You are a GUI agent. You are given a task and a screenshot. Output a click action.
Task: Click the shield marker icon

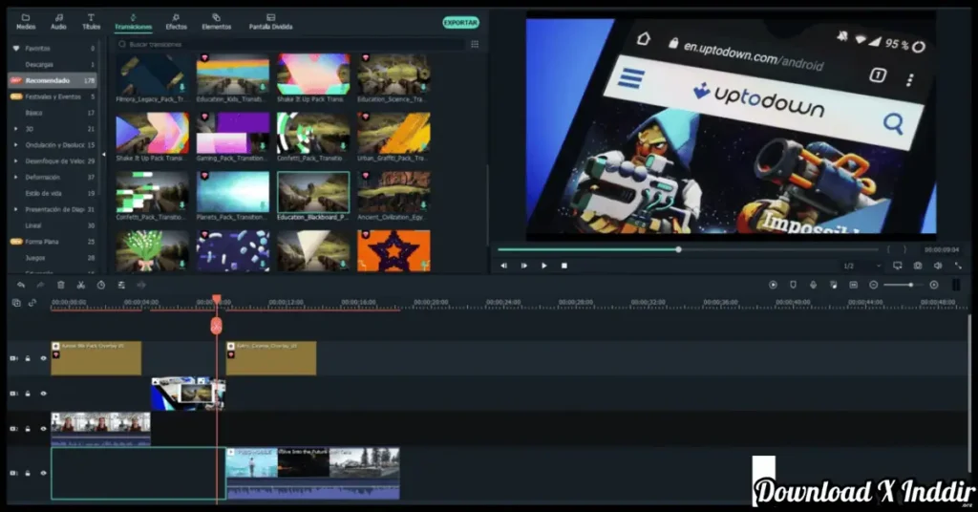(x=793, y=285)
